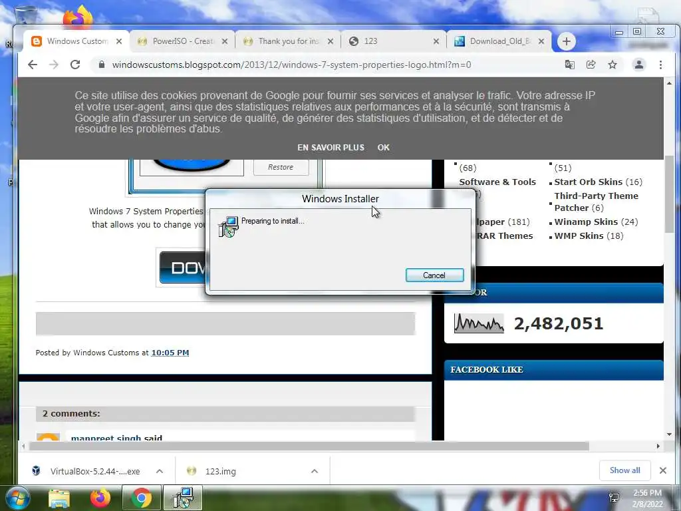Viewport: 681px width, 511px height.
Task: Click the horizontal scrollbar at page bottom
Action: (309, 446)
